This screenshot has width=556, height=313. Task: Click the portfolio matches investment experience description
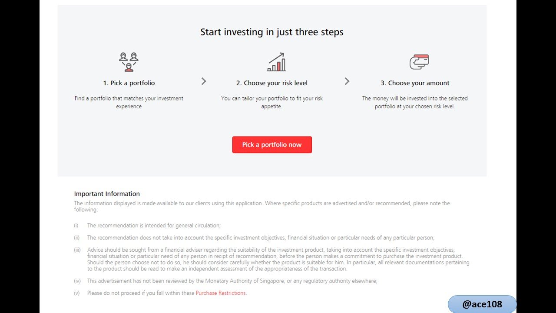click(129, 102)
